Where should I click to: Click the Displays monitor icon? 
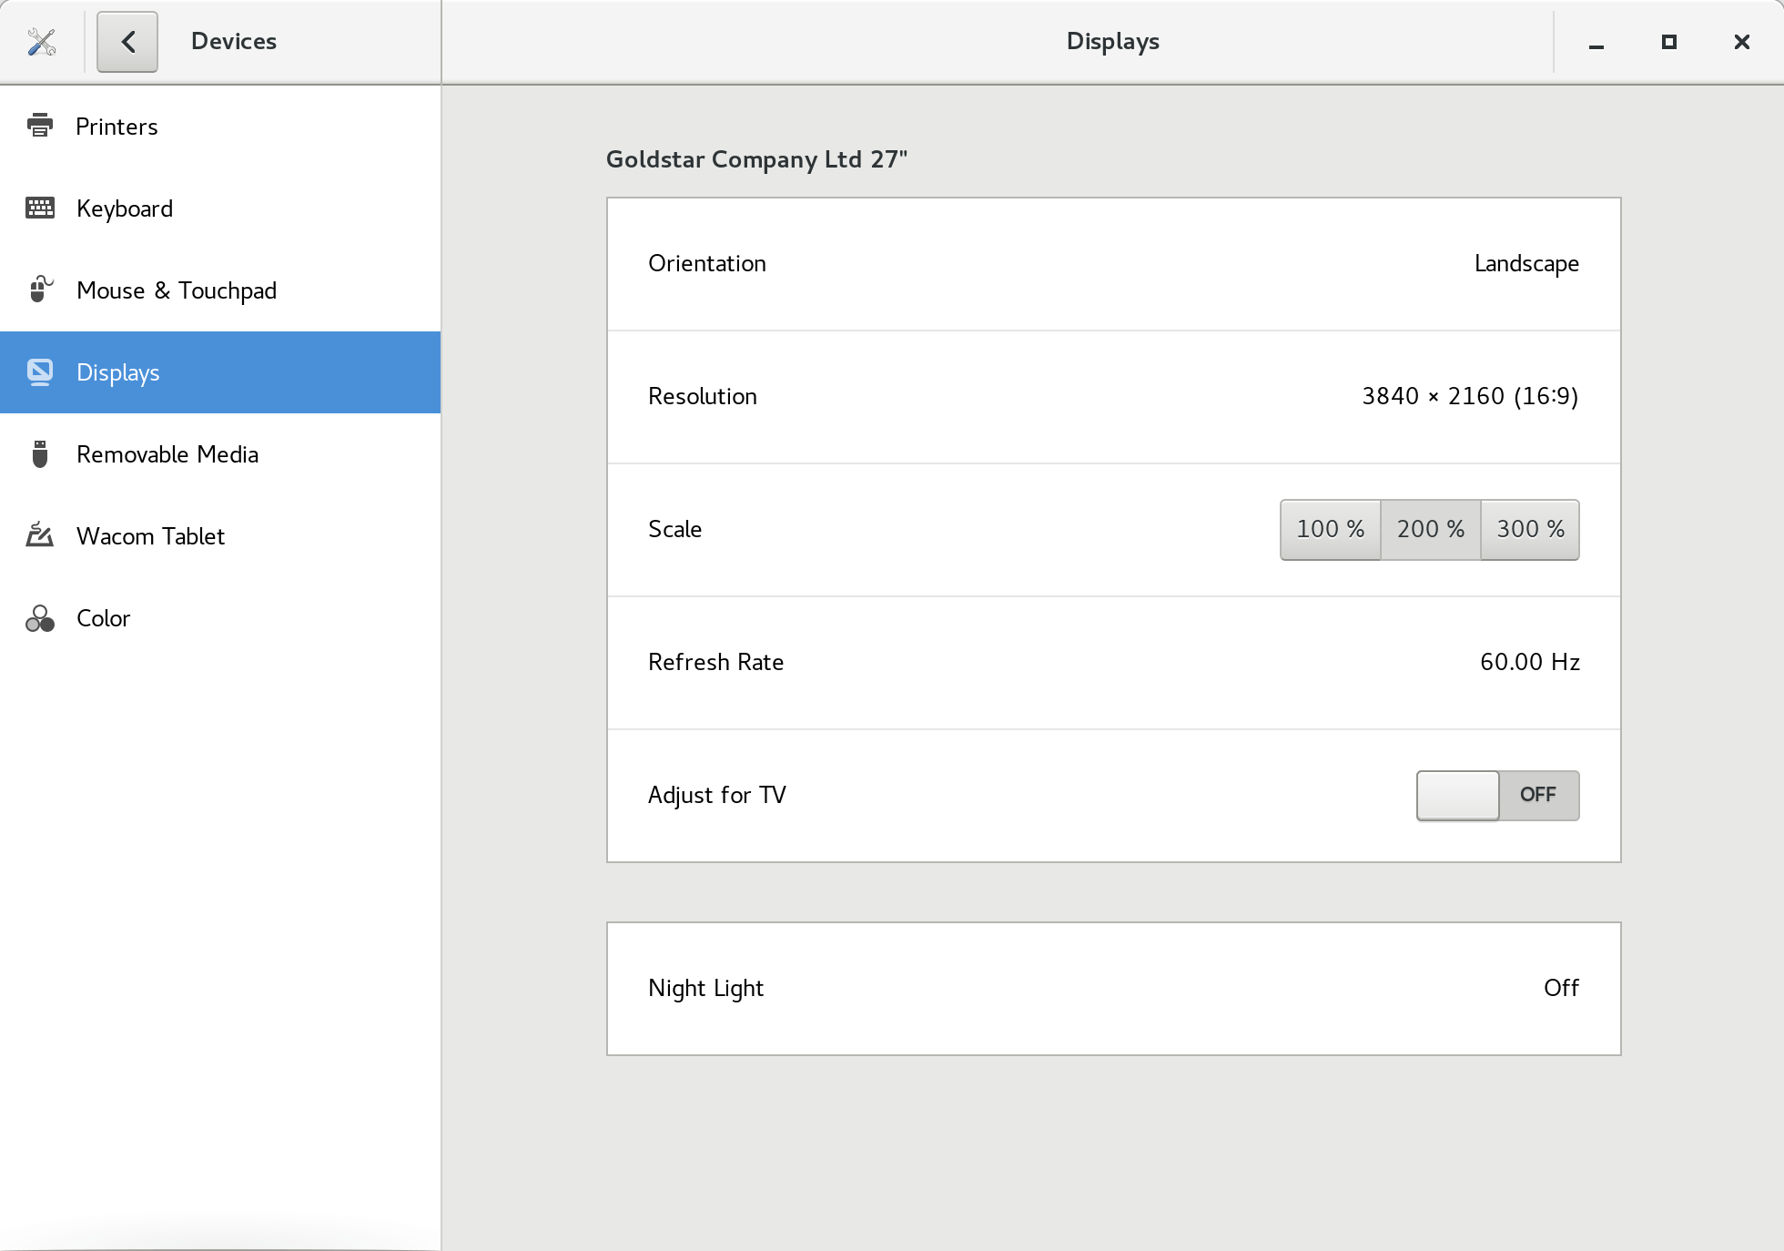tap(39, 371)
